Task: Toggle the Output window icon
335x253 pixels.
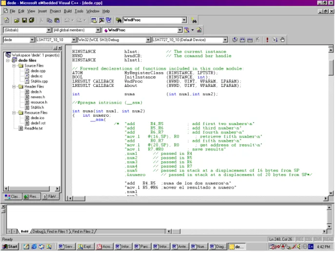Action: (101, 21)
